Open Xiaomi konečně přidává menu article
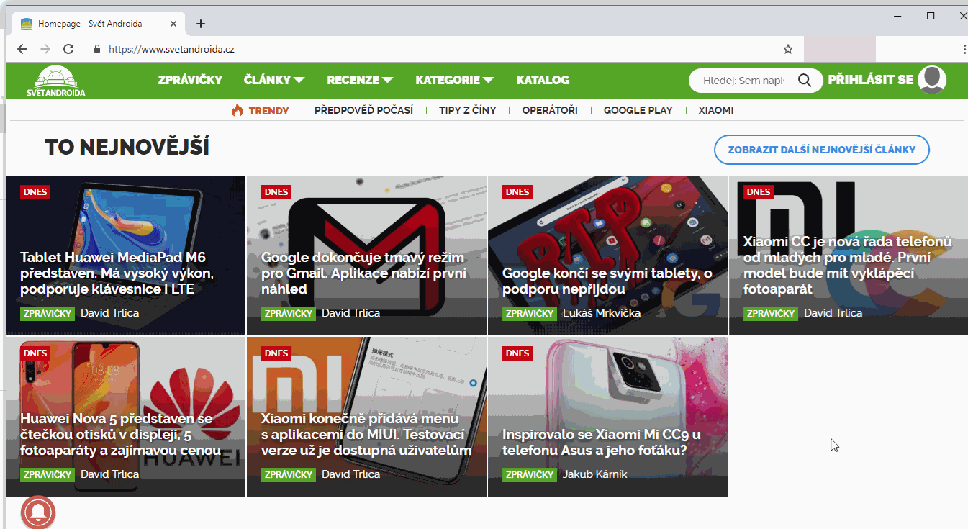The height and width of the screenshot is (529, 968). click(x=366, y=434)
